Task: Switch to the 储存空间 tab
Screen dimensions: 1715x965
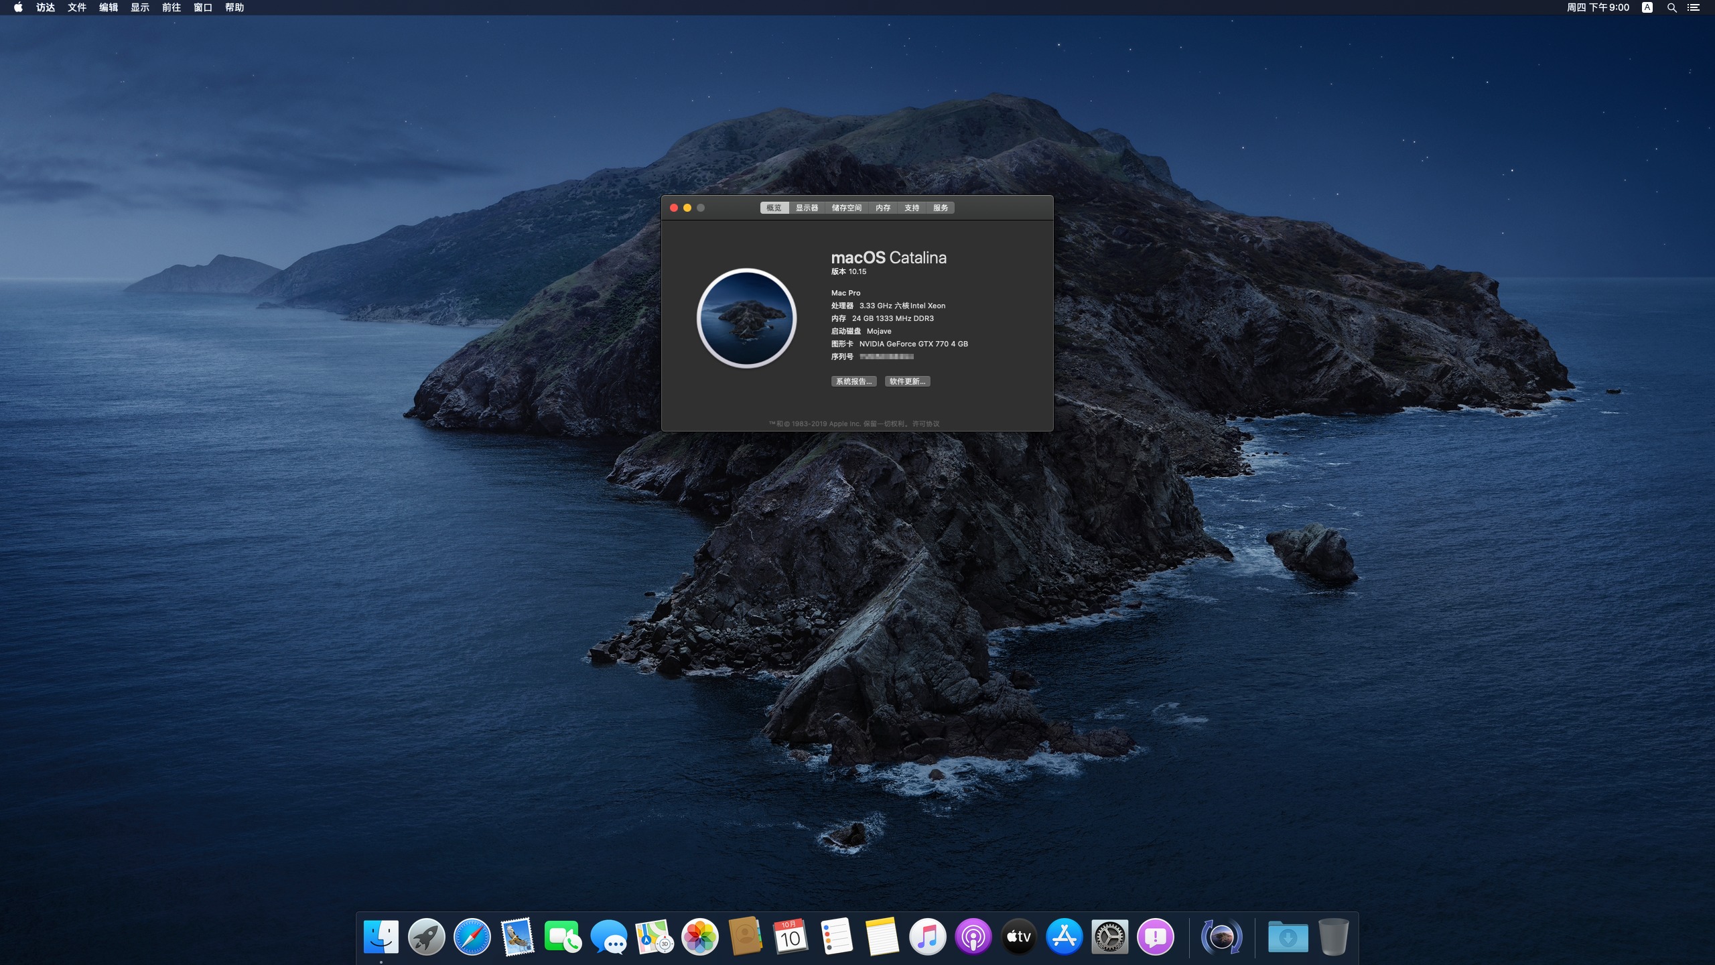Action: pos(846,208)
